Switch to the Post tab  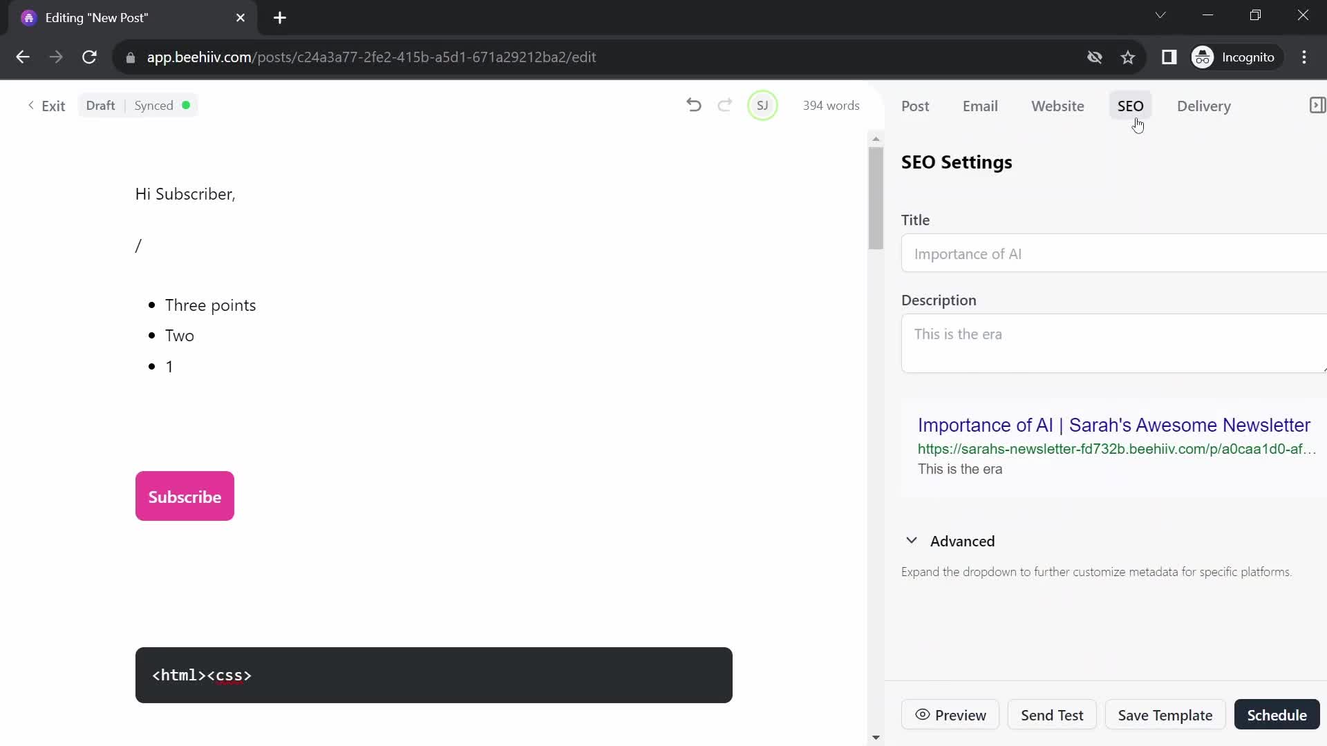click(915, 106)
